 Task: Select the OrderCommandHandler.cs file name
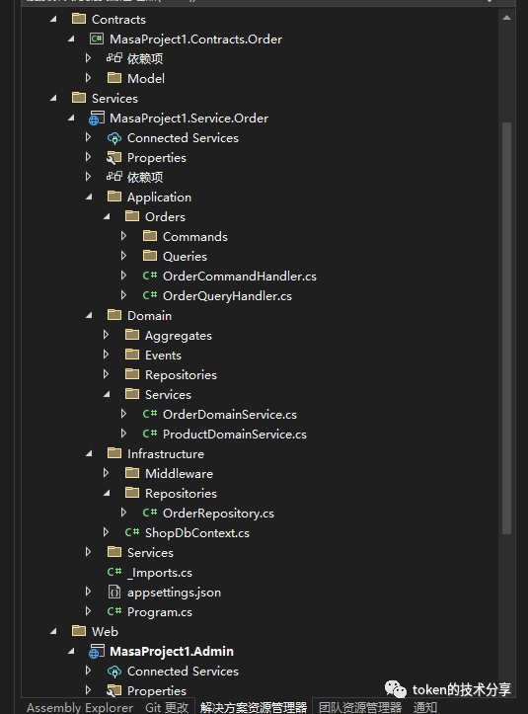coord(240,276)
